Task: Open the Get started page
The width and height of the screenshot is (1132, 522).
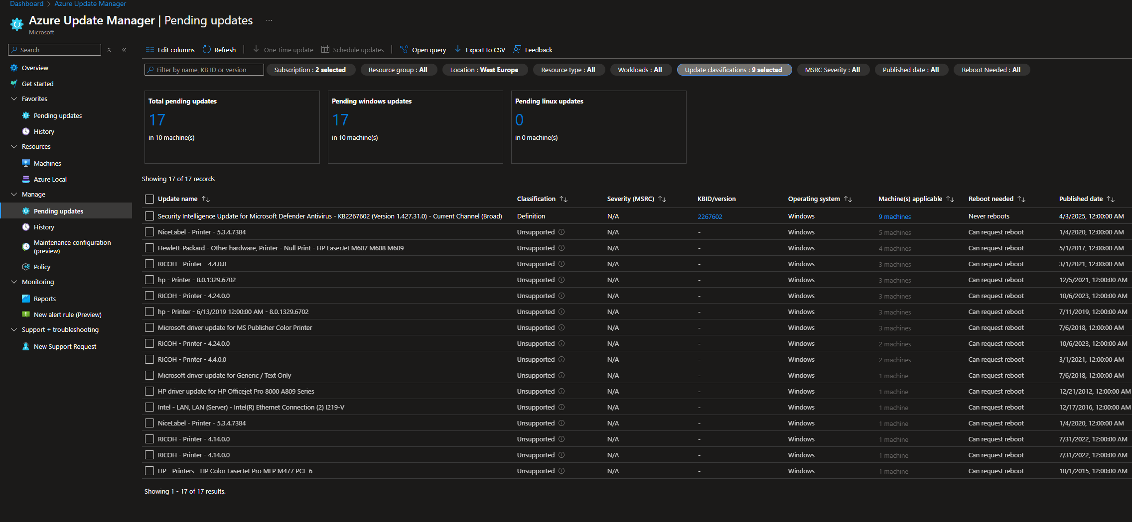Action: pos(37,84)
